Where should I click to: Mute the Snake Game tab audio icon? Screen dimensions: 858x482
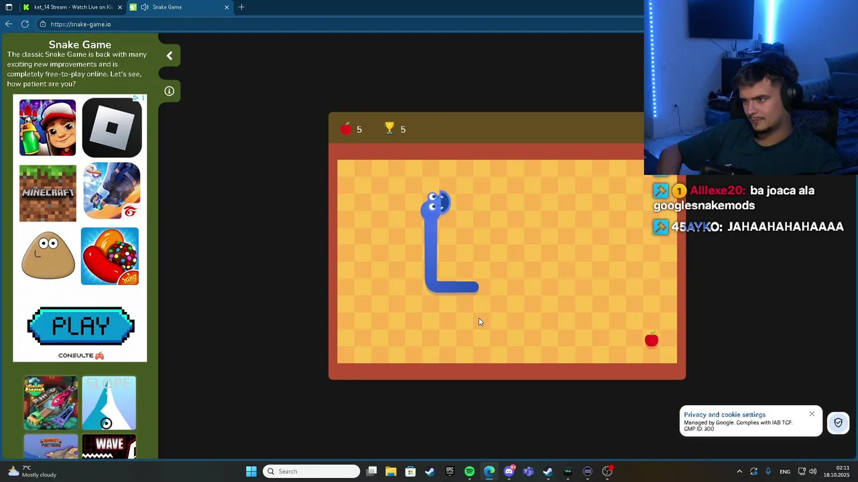point(144,7)
